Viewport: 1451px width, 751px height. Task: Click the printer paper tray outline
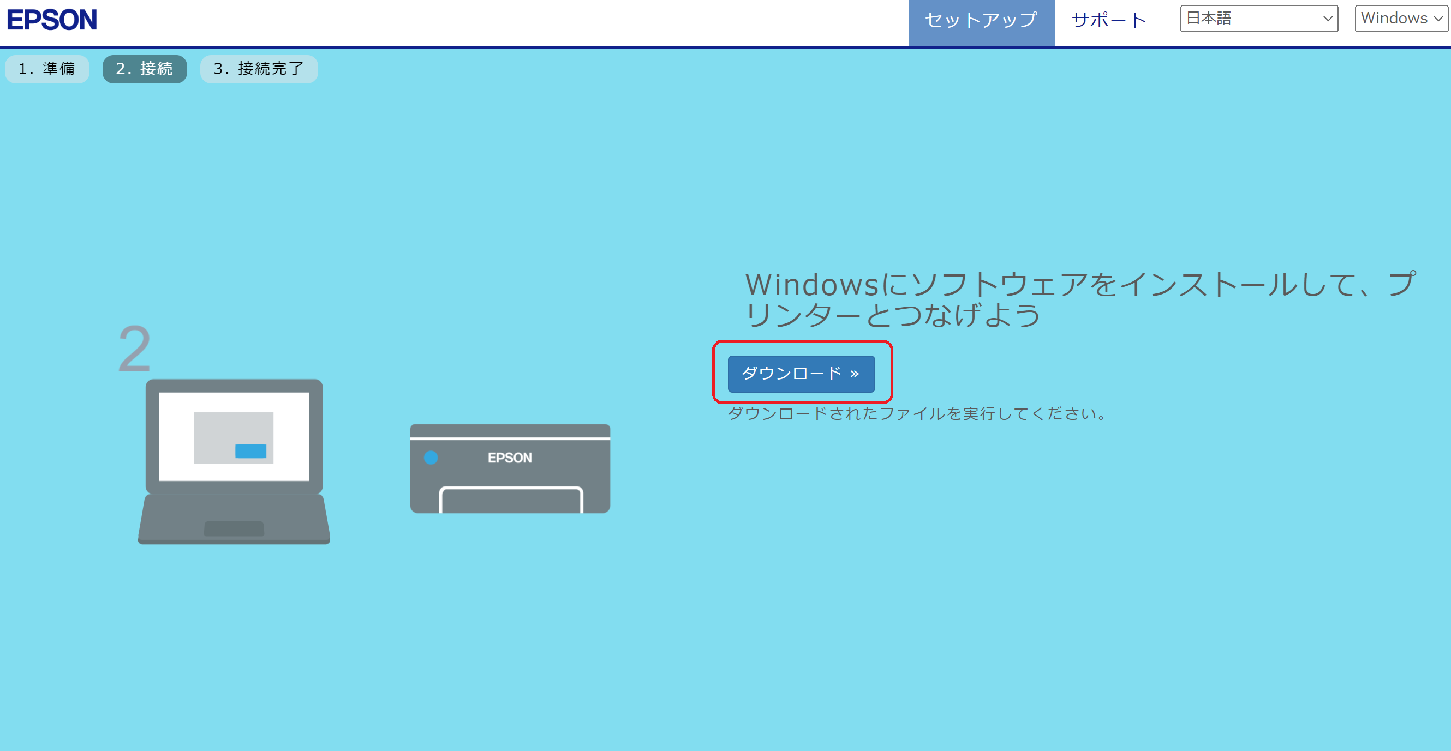click(x=511, y=499)
